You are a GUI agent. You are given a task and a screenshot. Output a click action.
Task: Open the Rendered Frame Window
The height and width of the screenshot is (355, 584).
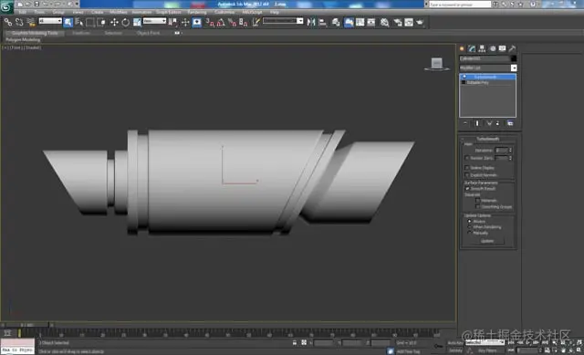(409, 22)
